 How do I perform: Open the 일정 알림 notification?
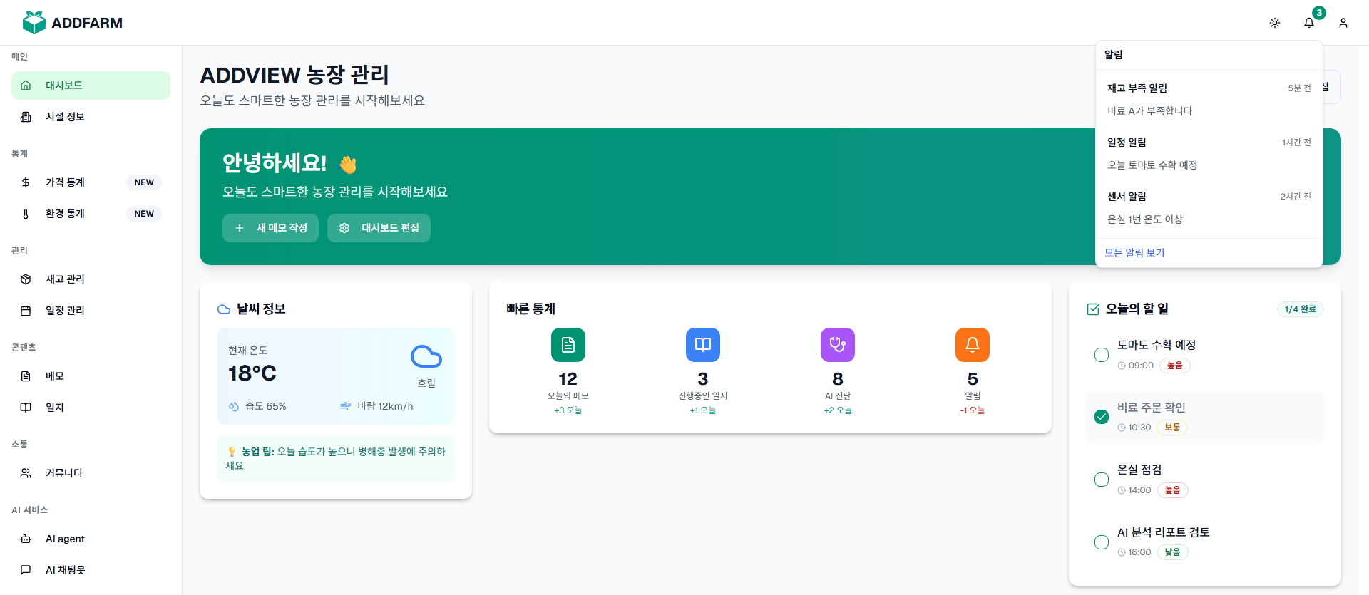pyautogui.click(x=1209, y=154)
